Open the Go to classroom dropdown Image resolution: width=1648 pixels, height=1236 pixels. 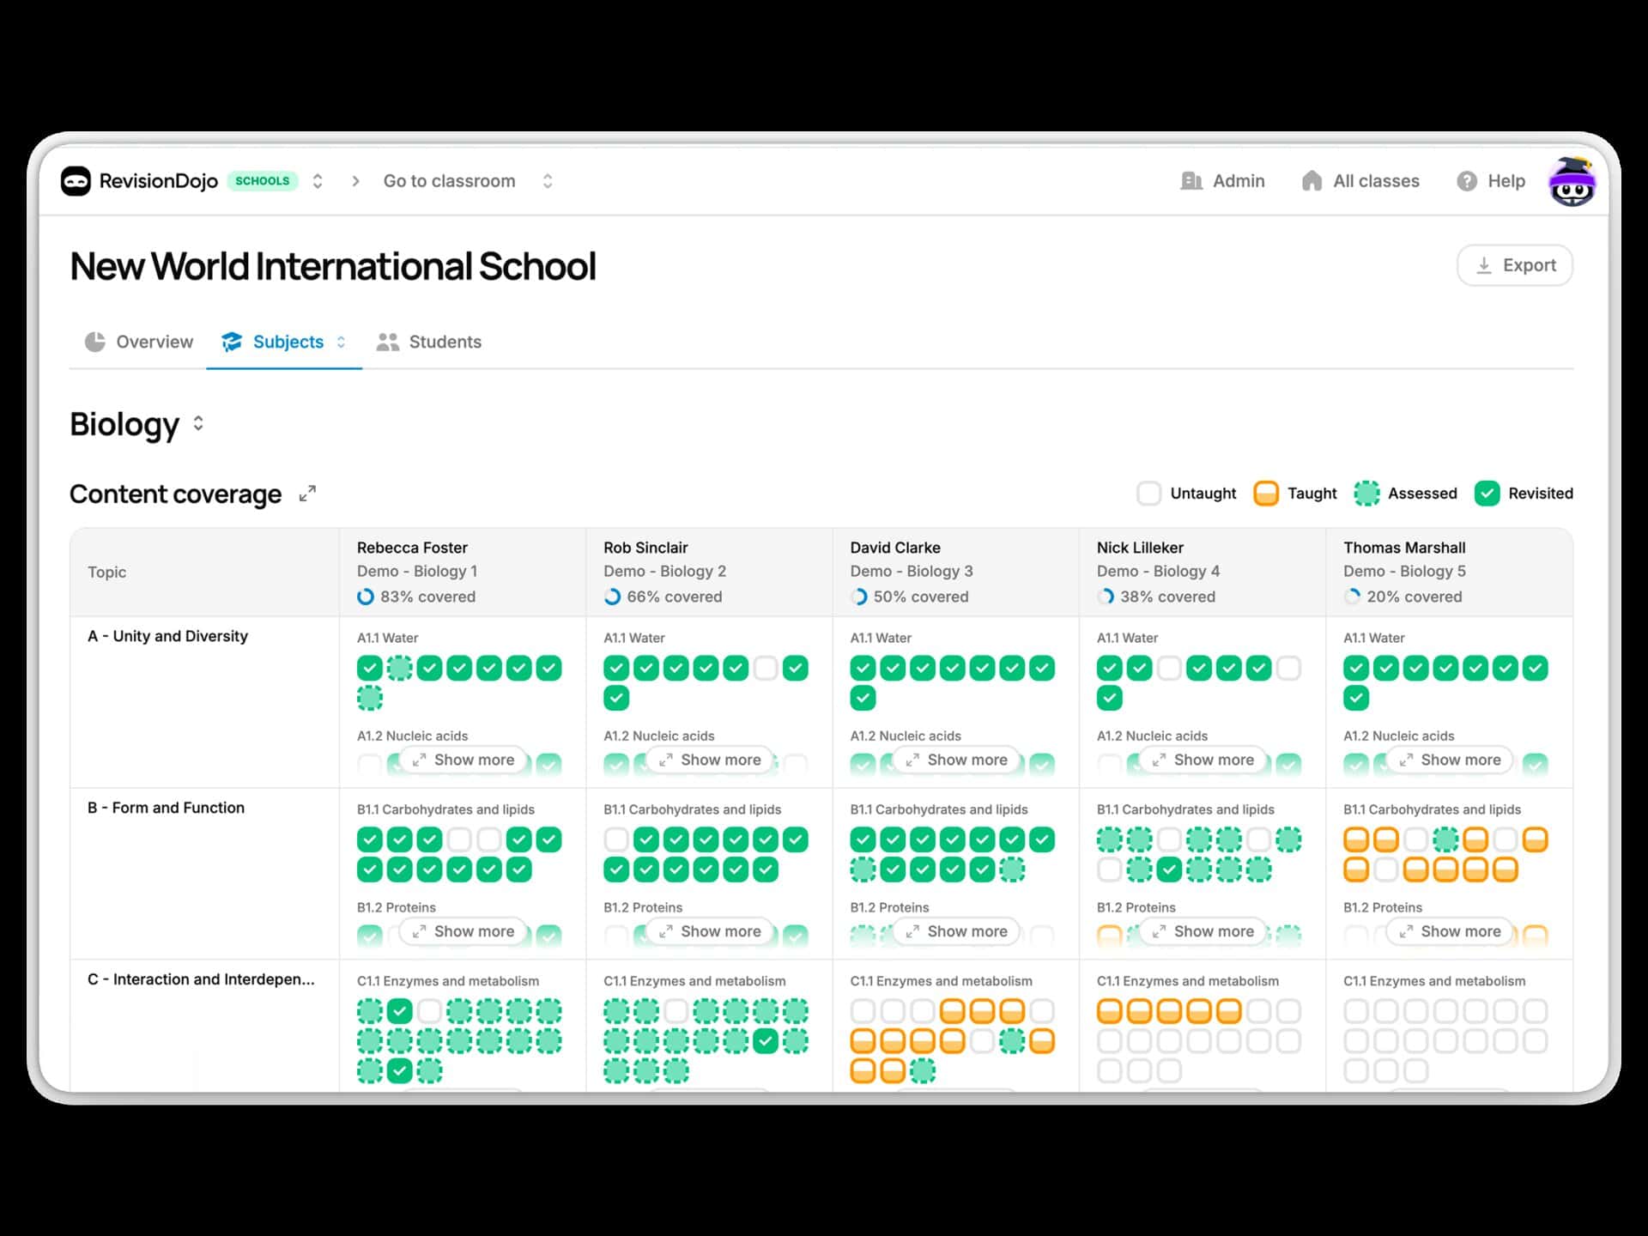tap(547, 181)
